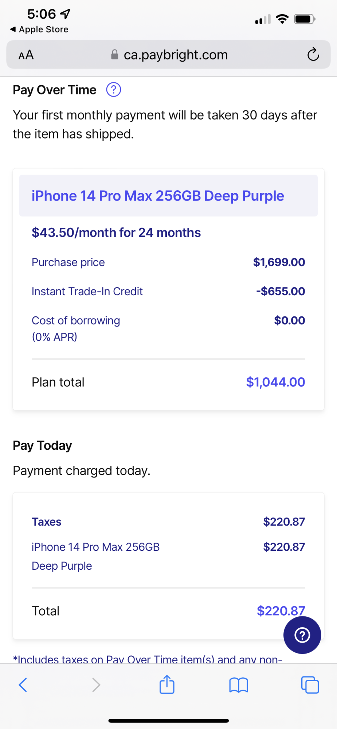Return to Apple Store app
This screenshot has height=729, width=337.
pos(39,30)
